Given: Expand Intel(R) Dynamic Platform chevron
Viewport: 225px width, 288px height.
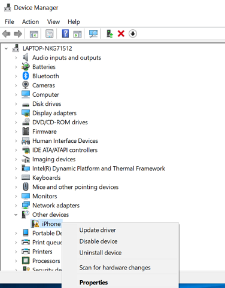Looking at the screenshot, I should point(16,168).
